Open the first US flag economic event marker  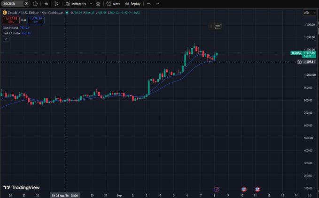coord(244,189)
